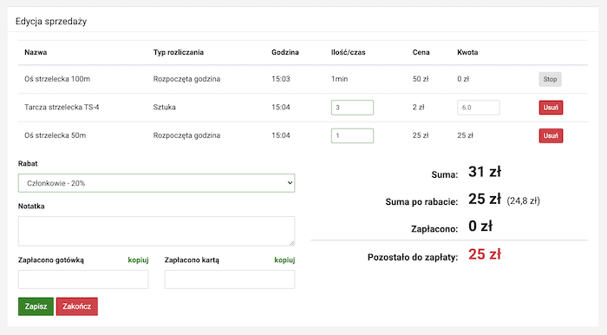Screen dimensions: 607x335
Task: Click the Oś strzelecka 50m name cell
Action: pos(55,135)
